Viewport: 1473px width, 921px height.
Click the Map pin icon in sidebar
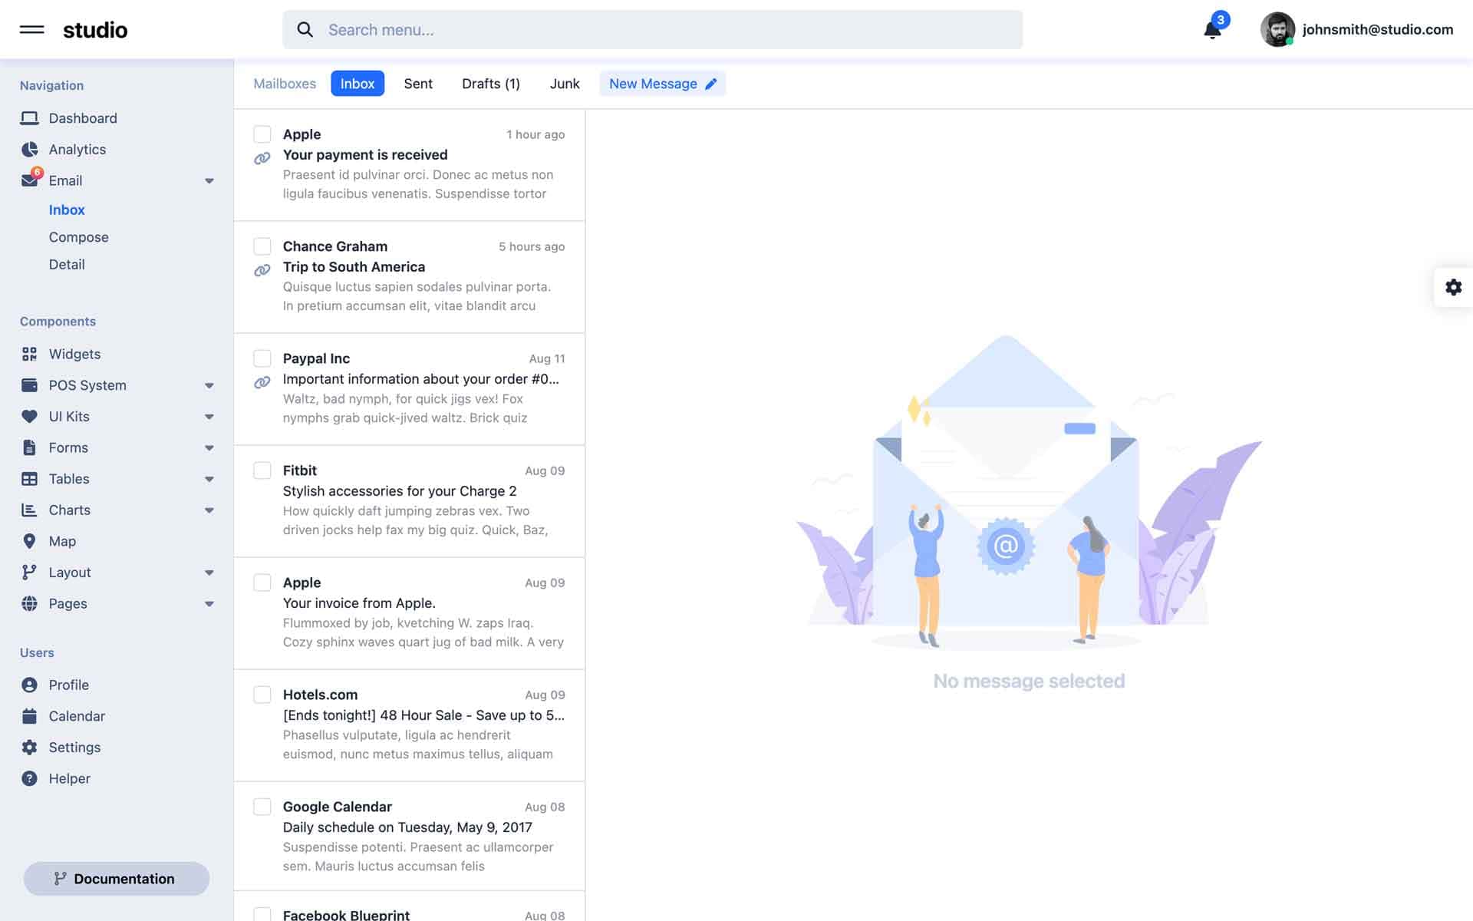click(29, 541)
